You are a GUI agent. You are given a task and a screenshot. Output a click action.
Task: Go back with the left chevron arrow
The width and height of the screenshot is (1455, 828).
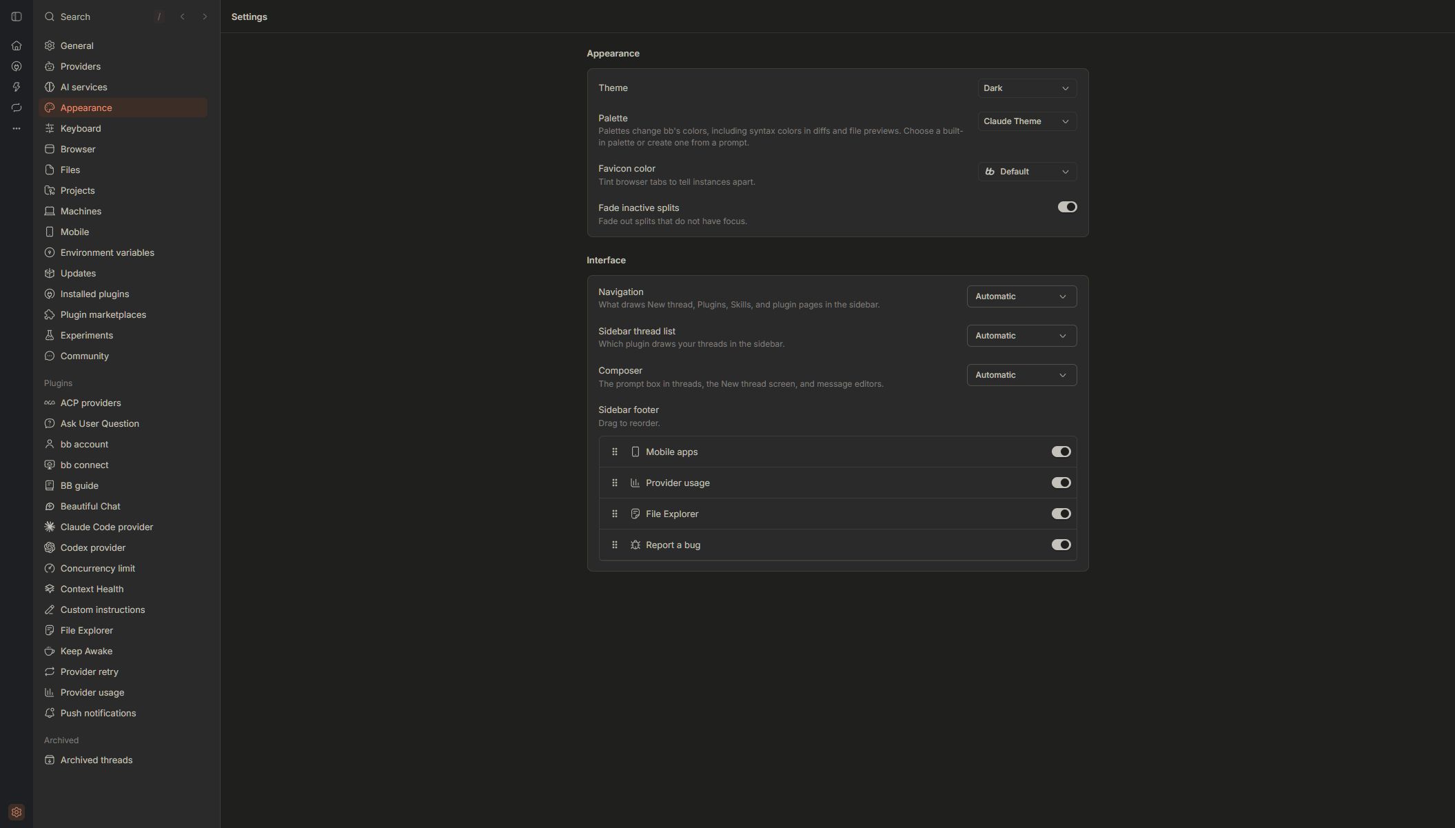coord(183,17)
